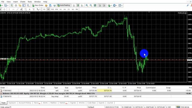Select the Fibonacci Retracement tool
The height and width of the screenshot is (108, 192).
pyautogui.click(x=25, y=9)
